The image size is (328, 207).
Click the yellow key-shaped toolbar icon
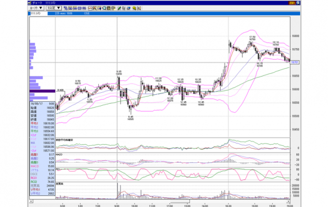135,8
